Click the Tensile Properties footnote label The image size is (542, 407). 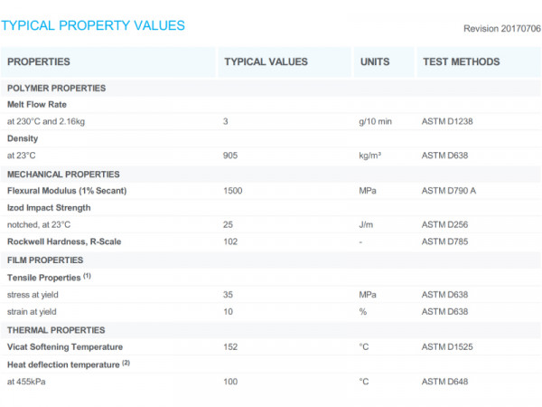point(50,277)
